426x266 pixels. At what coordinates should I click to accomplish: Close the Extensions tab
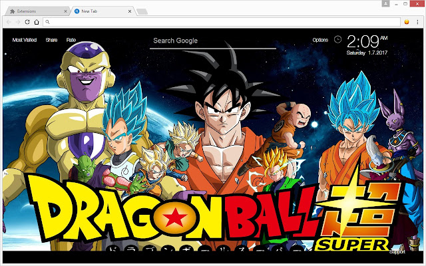pos(65,11)
